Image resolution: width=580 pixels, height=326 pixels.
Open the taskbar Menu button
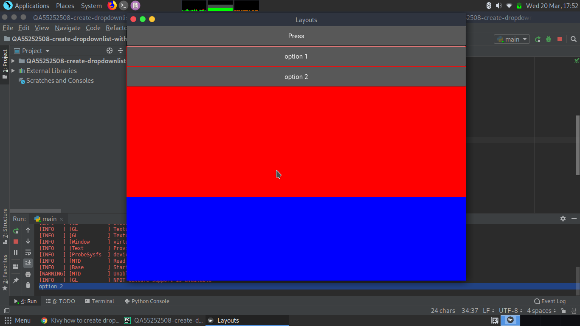click(x=17, y=320)
